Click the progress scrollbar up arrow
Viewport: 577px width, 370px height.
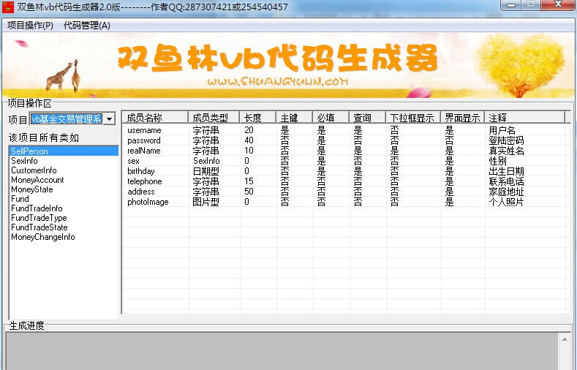565,339
